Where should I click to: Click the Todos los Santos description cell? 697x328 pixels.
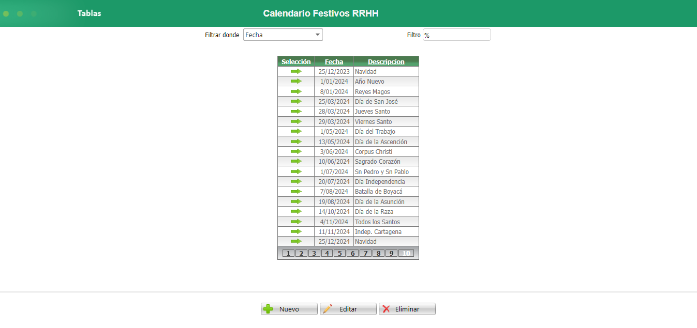click(x=386, y=222)
